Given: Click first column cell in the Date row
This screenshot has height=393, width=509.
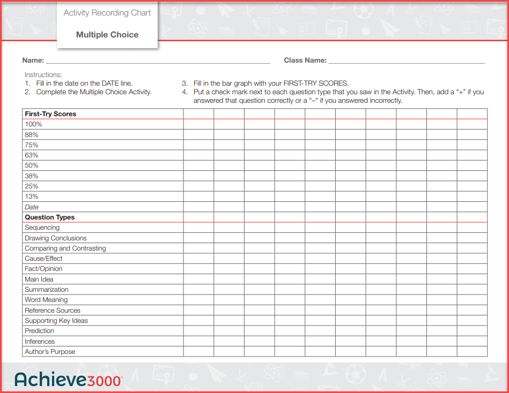Looking at the screenshot, I should coord(198,207).
